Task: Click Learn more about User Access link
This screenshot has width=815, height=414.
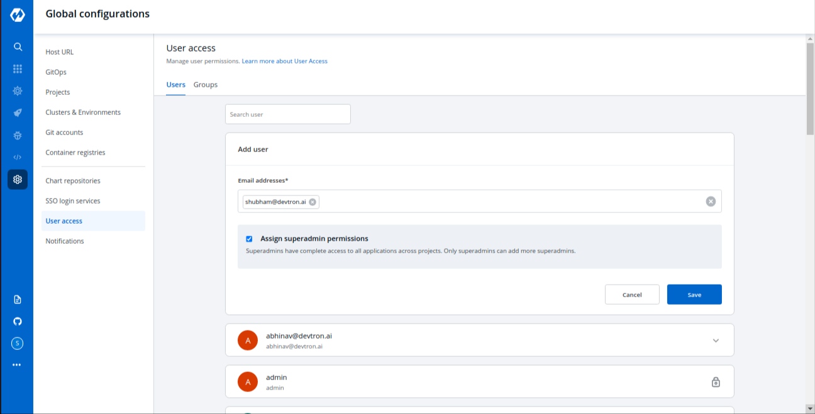Action: coord(284,61)
